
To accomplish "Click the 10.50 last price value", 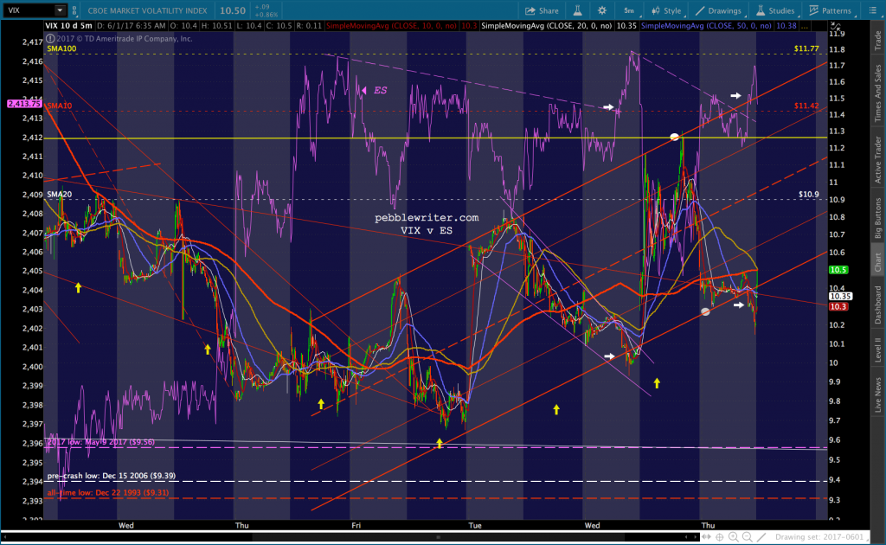I will 233,10.
